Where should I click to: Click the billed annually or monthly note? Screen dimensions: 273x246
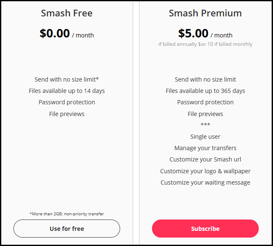[x=205, y=44]
